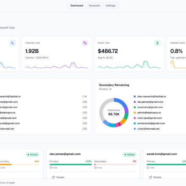Click the "TOKENS (7D)" card label

(33, 43)
